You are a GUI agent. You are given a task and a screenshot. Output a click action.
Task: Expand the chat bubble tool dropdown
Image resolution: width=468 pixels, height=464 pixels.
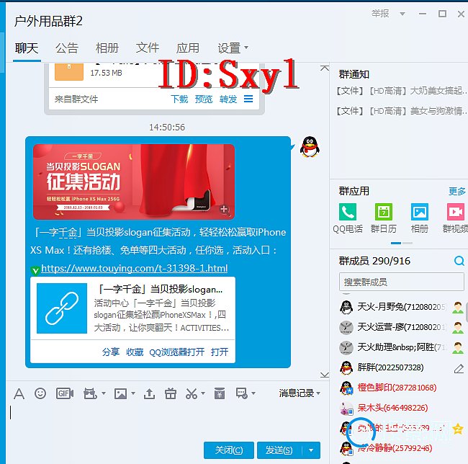pyautogui.click(x=253, y=393)
